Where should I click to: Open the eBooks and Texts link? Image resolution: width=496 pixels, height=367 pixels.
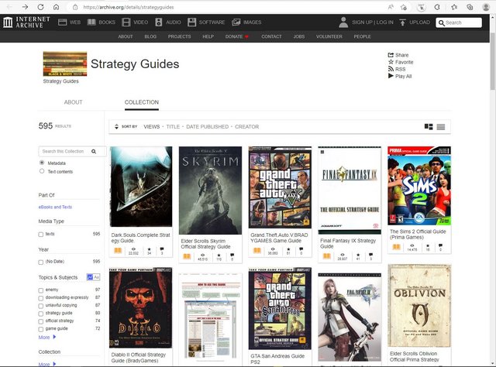pyautogui.click(x=55, y=207)
